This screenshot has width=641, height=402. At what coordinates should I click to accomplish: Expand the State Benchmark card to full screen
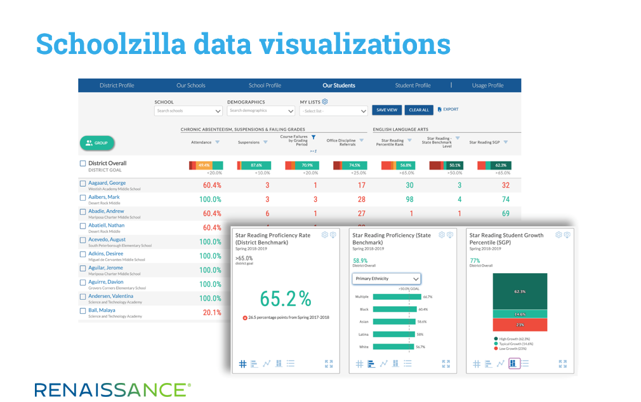pos(446,363)
